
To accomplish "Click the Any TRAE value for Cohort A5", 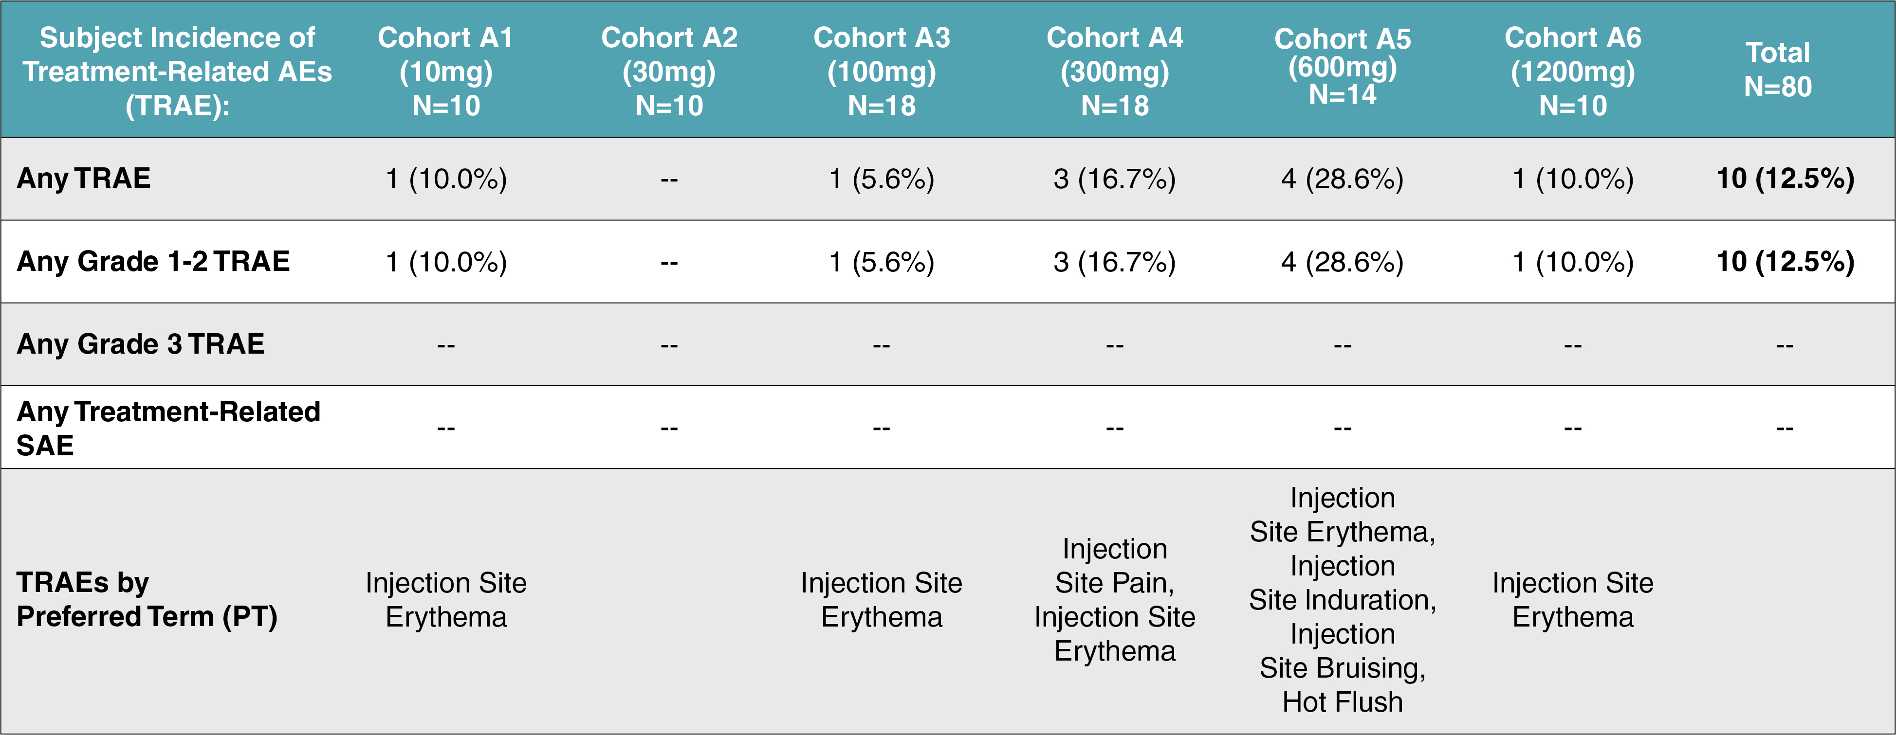I will (1342, 179).
